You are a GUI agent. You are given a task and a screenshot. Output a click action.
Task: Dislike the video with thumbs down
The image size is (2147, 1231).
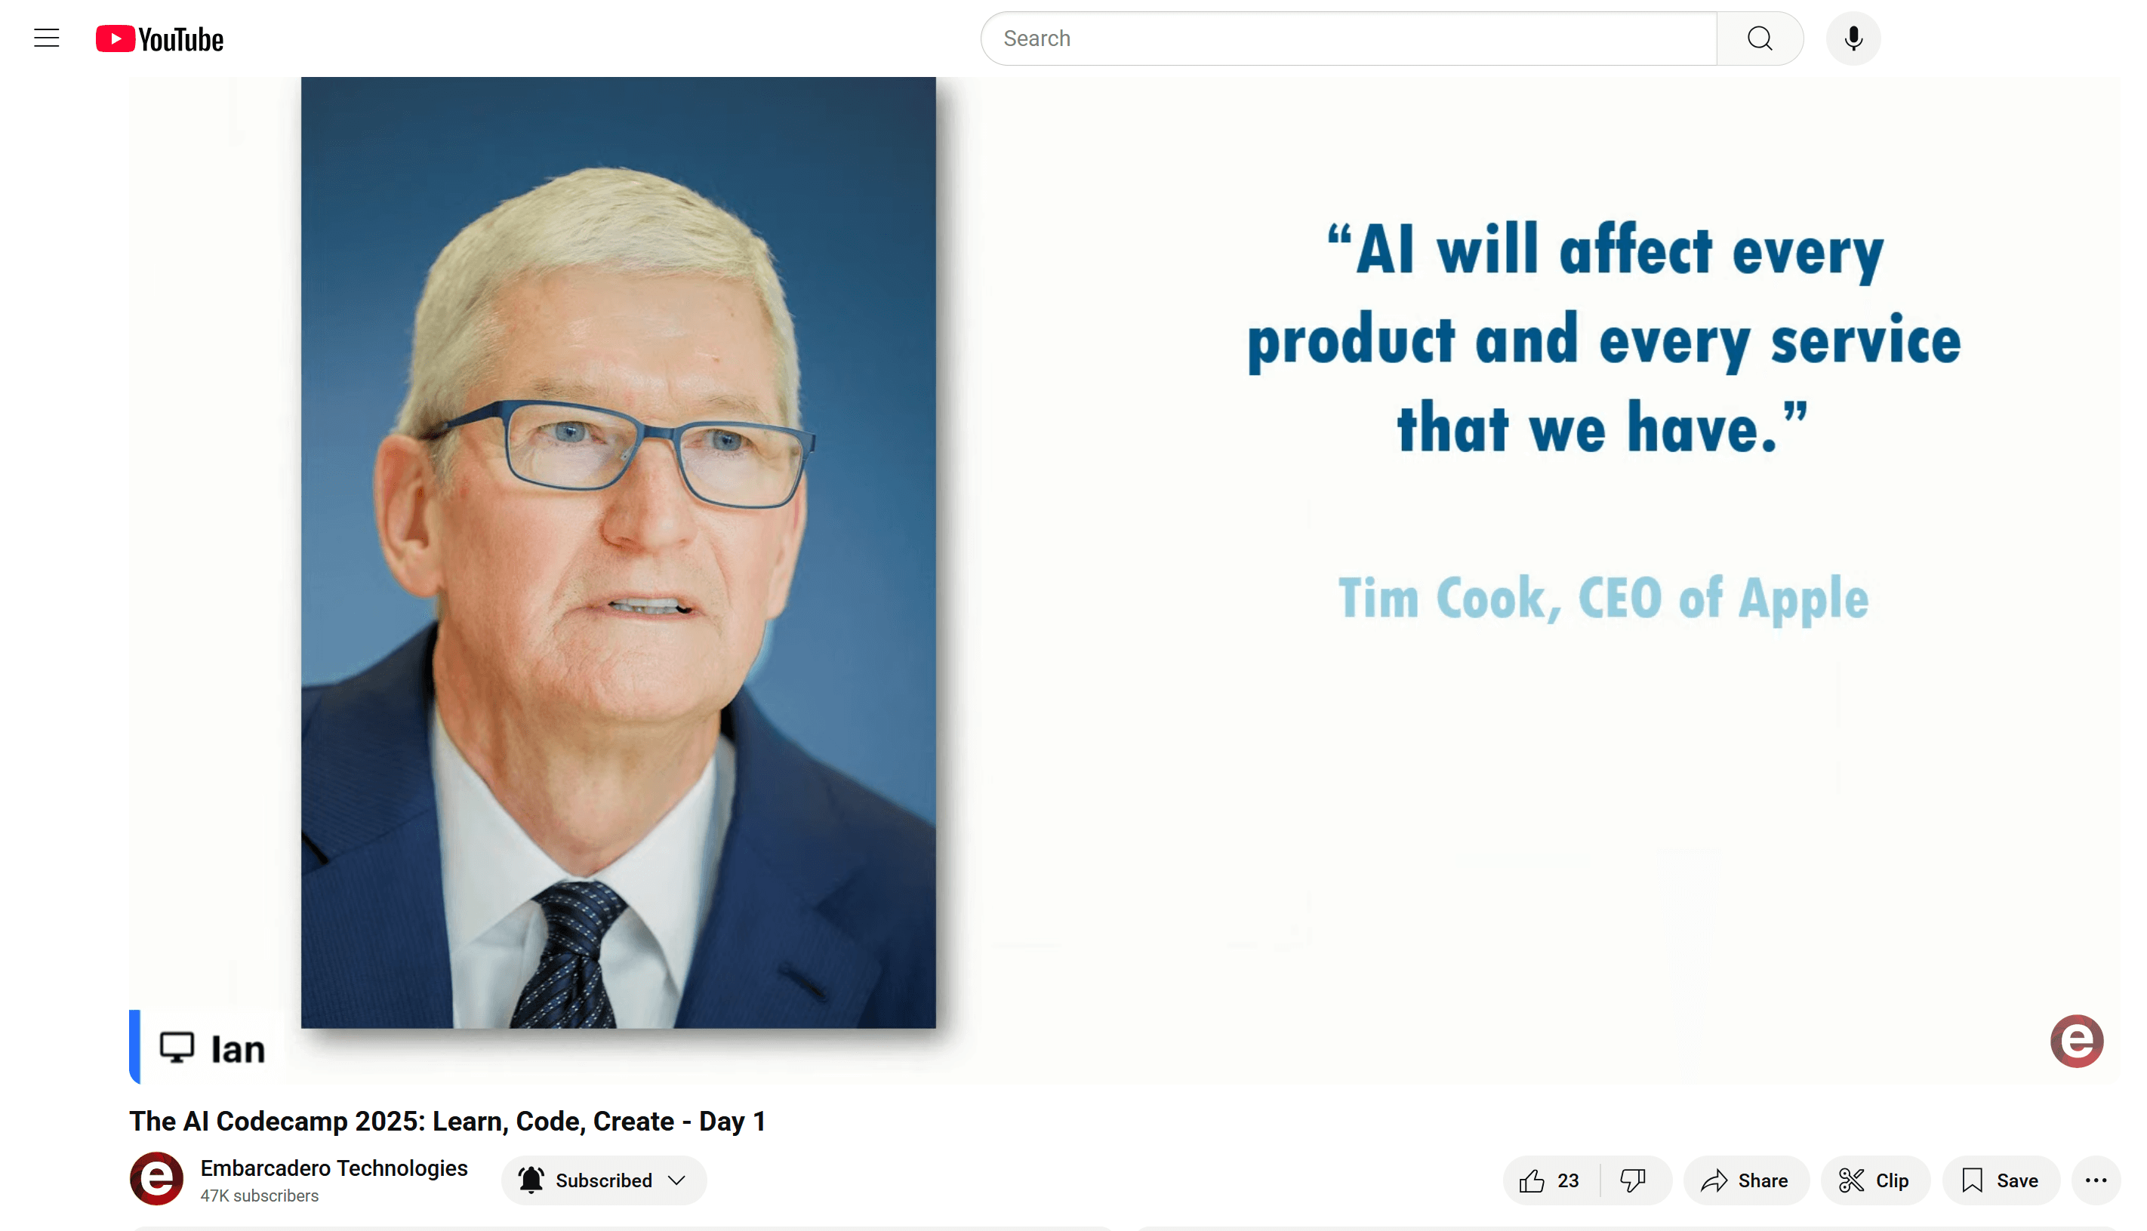click(1634, 1180)
